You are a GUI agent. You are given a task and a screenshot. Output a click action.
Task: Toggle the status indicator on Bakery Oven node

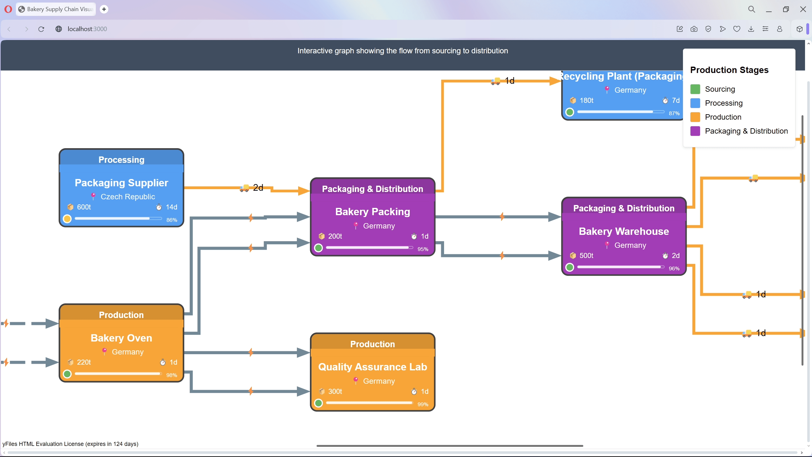pyautogui.click(x=67, y=374)
